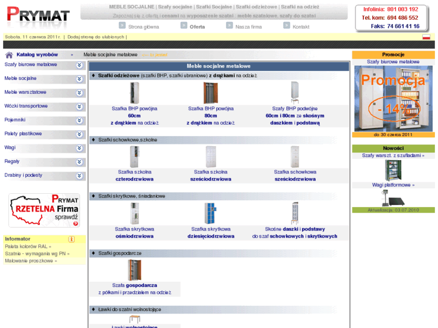Click the Informator info icon

(x=72, y=239)
